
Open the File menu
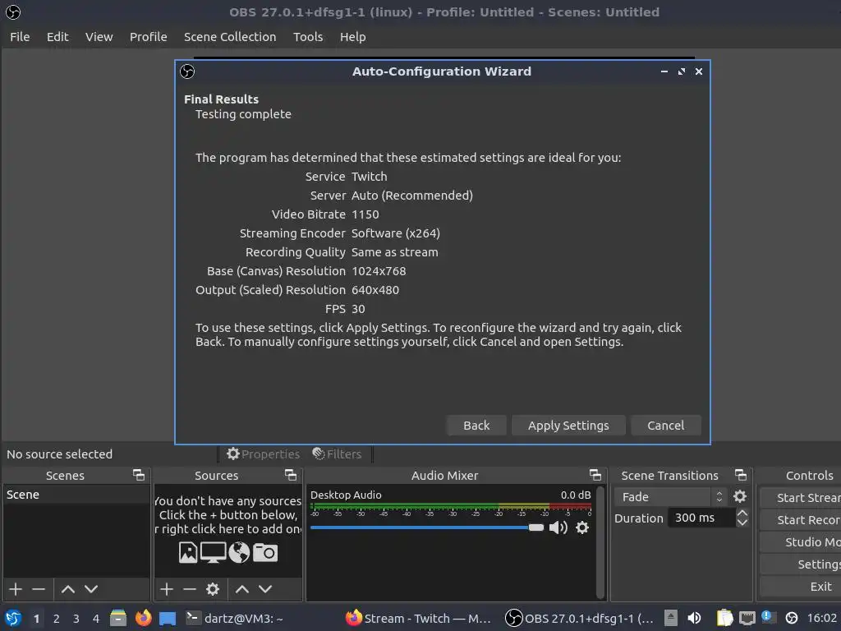point(20,37)
